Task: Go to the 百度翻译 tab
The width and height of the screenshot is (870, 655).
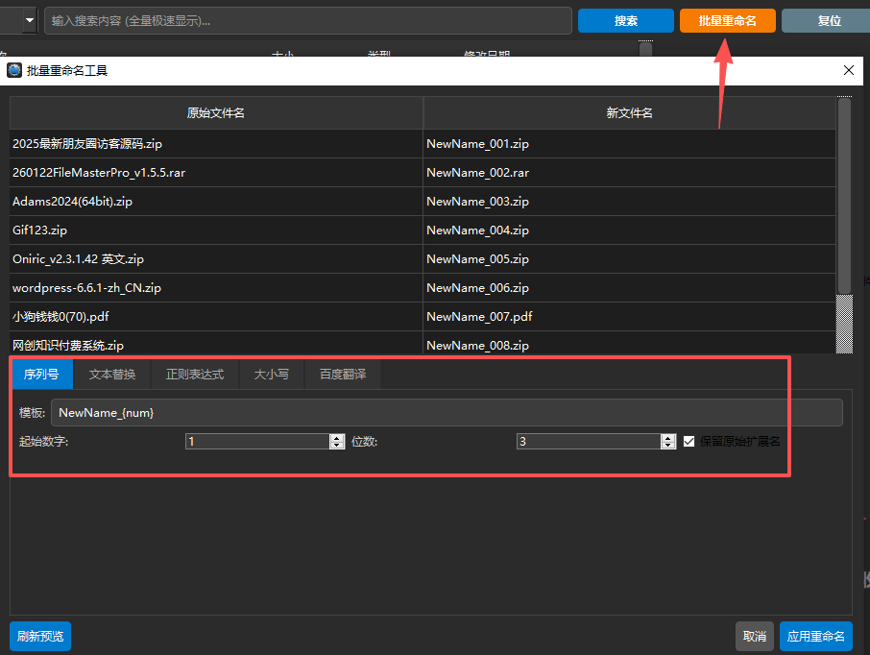Action: pos(343,375)
